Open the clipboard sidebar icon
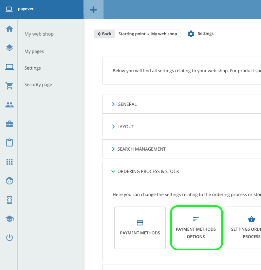 [x=10, y=142]
